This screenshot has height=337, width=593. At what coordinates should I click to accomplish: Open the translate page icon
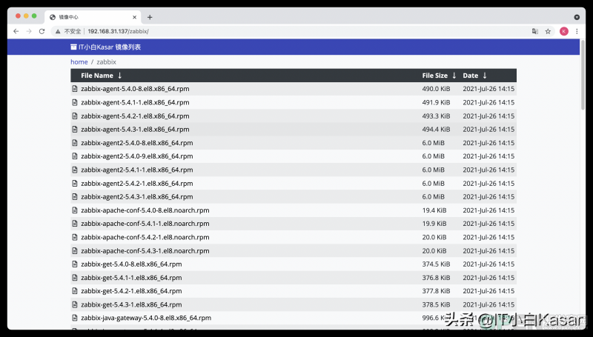[x=534, y=31]
